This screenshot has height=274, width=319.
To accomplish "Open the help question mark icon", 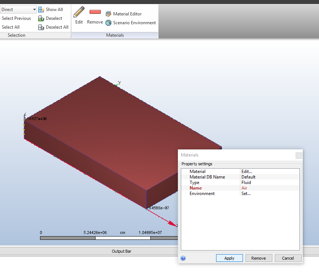I will click(183, 258).
